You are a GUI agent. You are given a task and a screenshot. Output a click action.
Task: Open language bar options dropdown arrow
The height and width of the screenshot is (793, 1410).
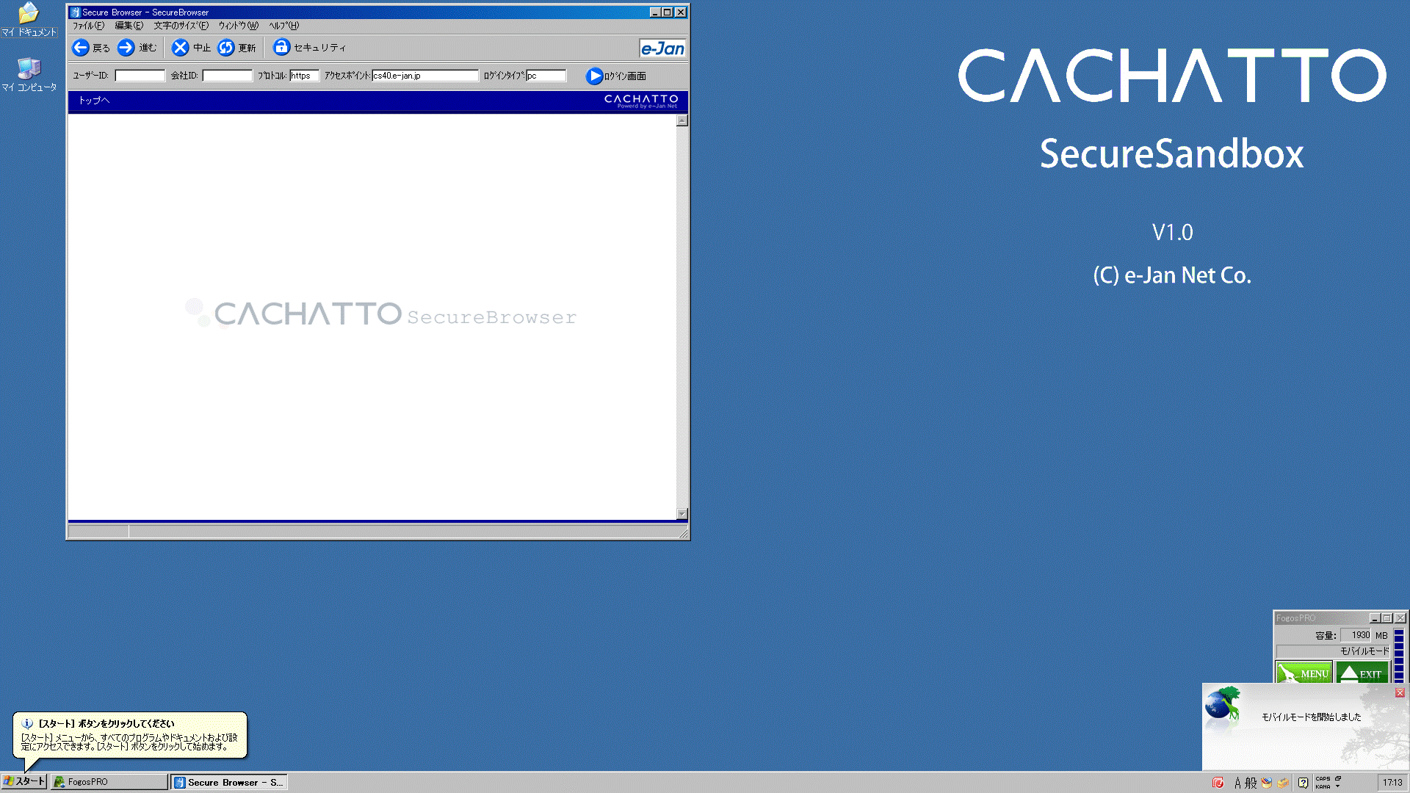pyautogui.click(x=1338, y=786)
